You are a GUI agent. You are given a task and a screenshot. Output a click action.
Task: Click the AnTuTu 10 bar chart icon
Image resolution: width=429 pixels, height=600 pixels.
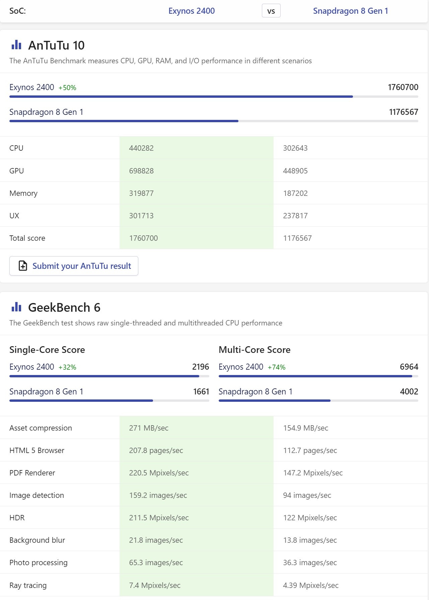pyautogui.click(x=16, y=45)
